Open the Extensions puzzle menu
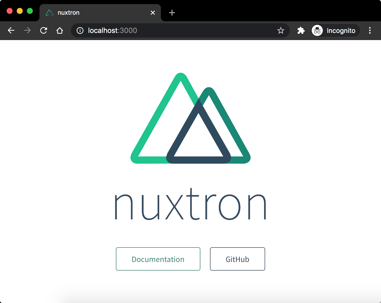381x303 pixels. [301, 31]
